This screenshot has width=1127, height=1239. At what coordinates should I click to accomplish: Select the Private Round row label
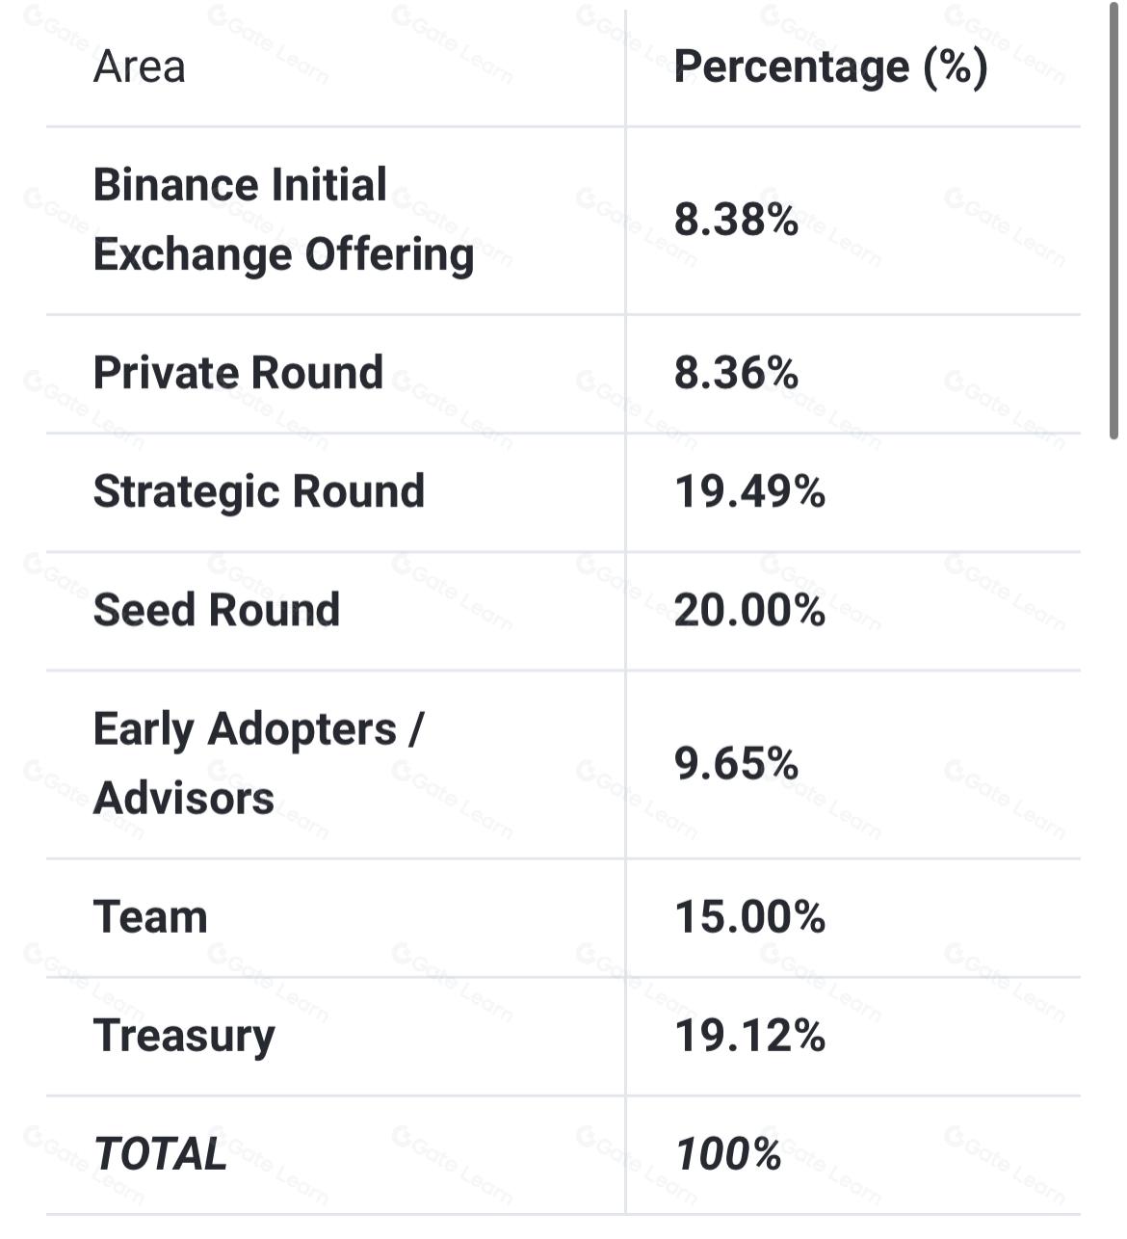[x=238, y=373]
